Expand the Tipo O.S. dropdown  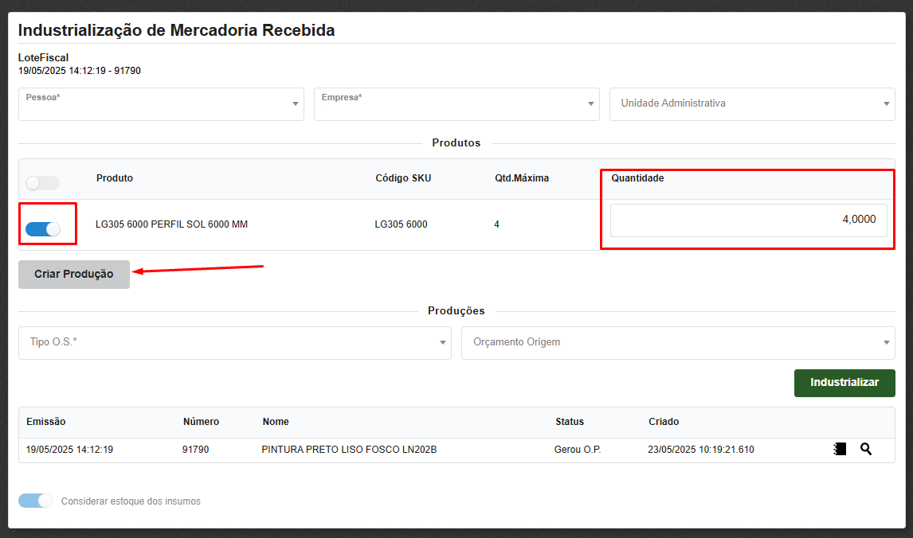point(234,342)
